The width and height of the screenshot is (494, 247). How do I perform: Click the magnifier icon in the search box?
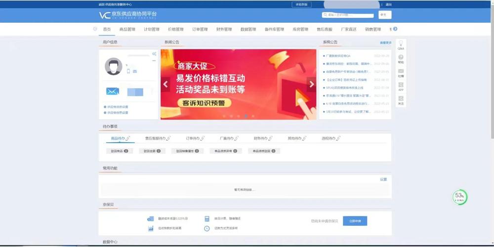(x=325, y=15)
